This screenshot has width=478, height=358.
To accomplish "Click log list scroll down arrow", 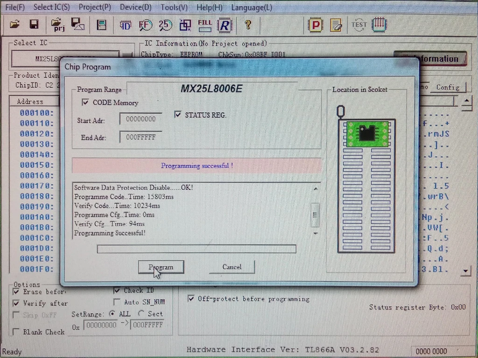I will tap(316, 234).
